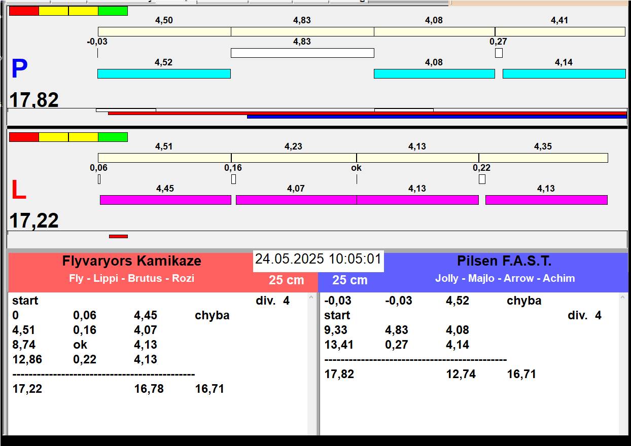
Task: Click the red start light in lane L
Action: (x=24, y=137)
